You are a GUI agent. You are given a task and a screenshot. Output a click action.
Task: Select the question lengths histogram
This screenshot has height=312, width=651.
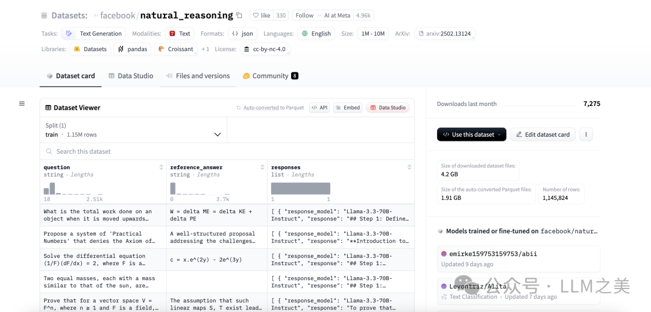point(73,189)
